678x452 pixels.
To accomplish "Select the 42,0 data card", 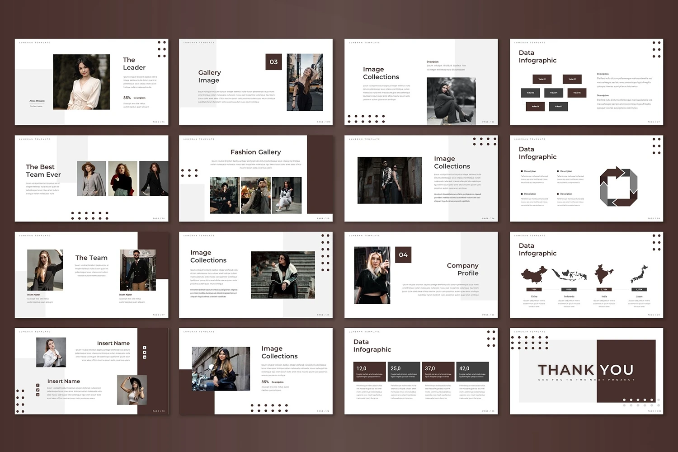I will (472, 372).
